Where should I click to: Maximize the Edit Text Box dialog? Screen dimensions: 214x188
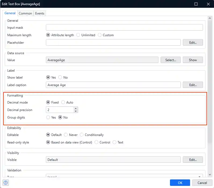tap(196, 4)
